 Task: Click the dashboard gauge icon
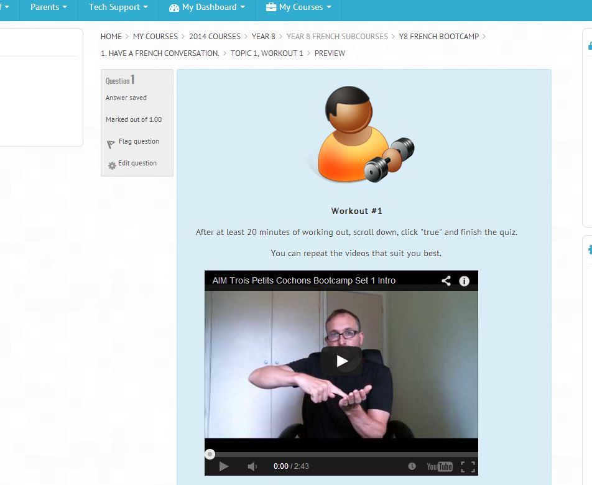point(174,7)
